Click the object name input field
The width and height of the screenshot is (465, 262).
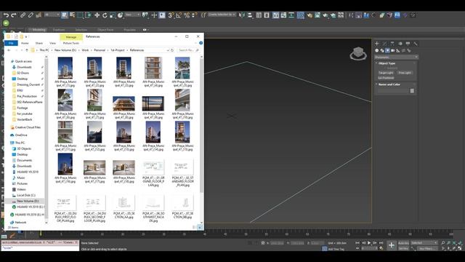click(x=393, y=91)
